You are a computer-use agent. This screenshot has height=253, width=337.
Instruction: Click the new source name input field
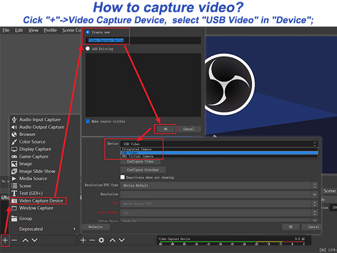tap(143, 40)
